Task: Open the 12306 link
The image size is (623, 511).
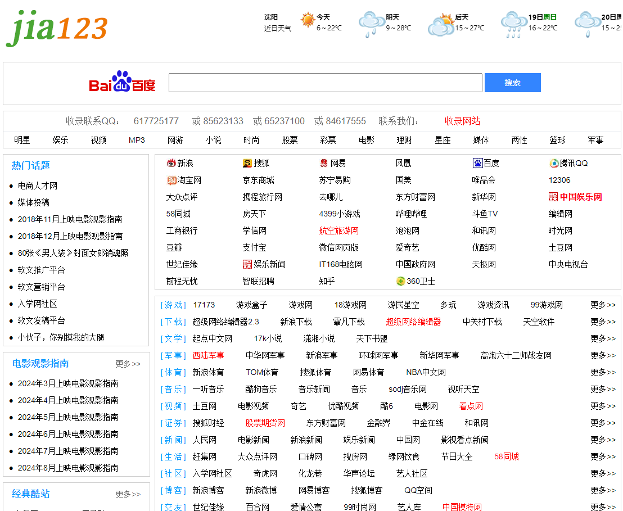Action: click(559, 180)
